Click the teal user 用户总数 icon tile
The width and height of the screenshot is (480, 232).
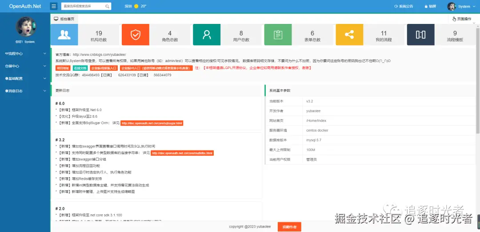(x=207, y=35)
